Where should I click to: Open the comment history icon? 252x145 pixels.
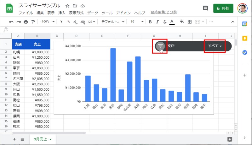coord(205,8)
